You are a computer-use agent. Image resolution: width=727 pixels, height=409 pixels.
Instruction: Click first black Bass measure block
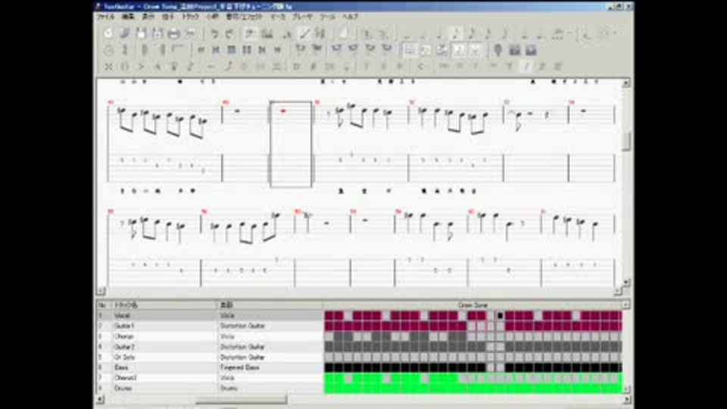329,368
